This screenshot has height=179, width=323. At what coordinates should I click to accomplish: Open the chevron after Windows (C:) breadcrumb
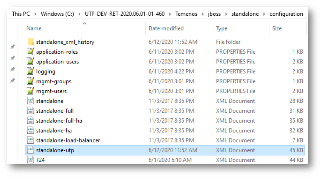click(80, 14)
